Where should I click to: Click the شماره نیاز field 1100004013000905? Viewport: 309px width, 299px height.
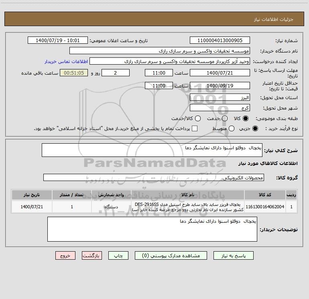pos(220,40)
